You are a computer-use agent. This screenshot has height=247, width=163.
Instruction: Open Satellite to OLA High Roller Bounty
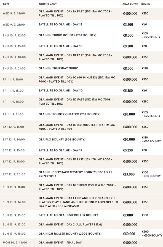tap(68, 215)
